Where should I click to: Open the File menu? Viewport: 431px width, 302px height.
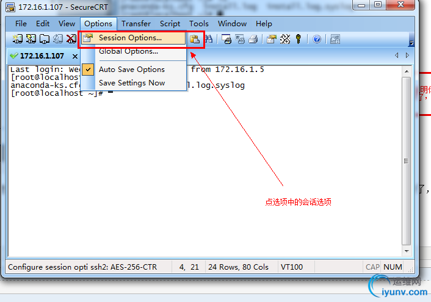click(21, 24)
